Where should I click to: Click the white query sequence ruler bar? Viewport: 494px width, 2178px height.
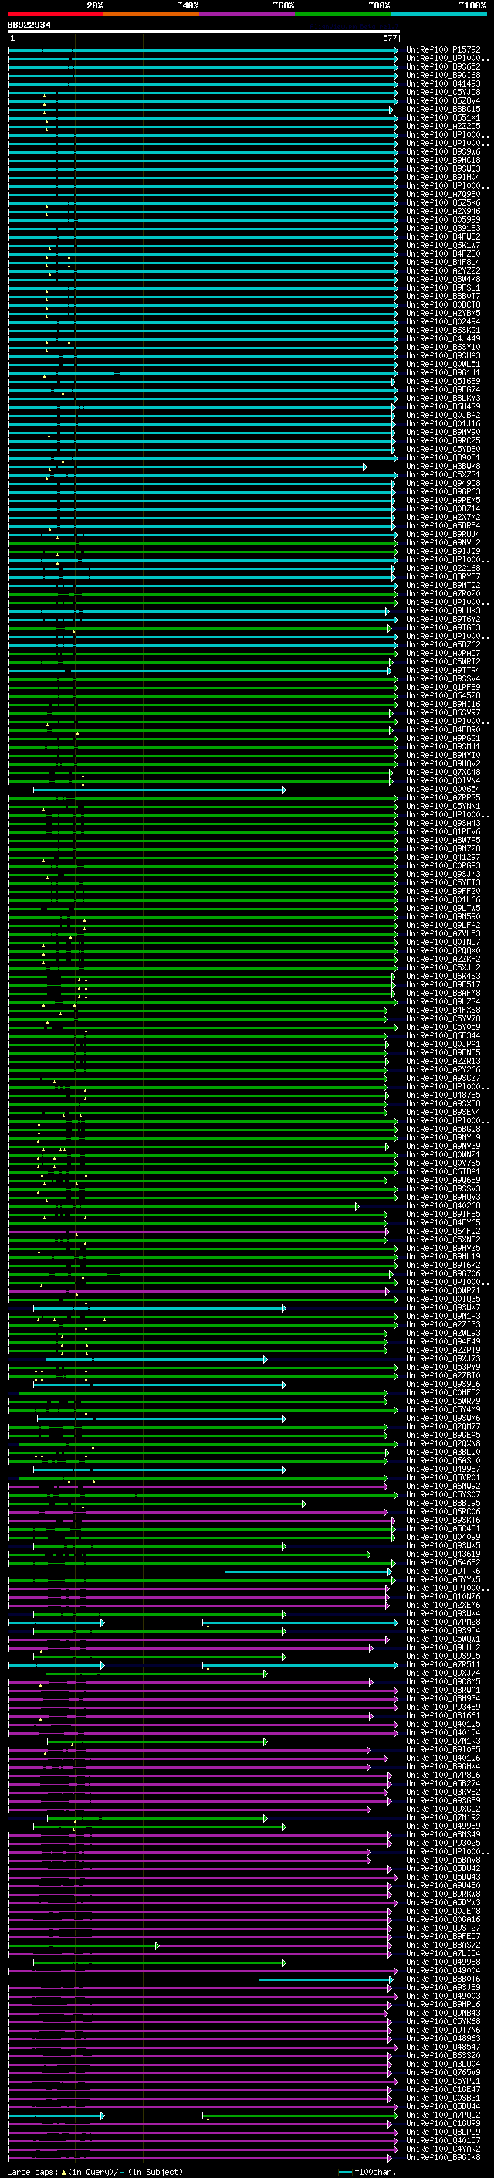click(x=204, y=32)
